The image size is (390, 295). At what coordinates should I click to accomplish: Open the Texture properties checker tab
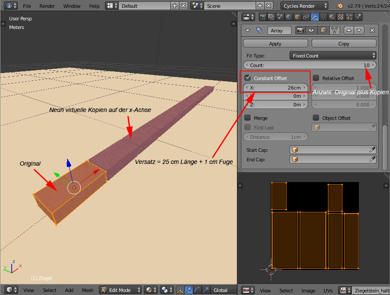(x=341, y=17)
